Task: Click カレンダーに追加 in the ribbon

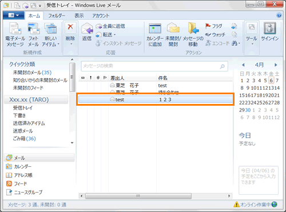Action: pos(155,35)
